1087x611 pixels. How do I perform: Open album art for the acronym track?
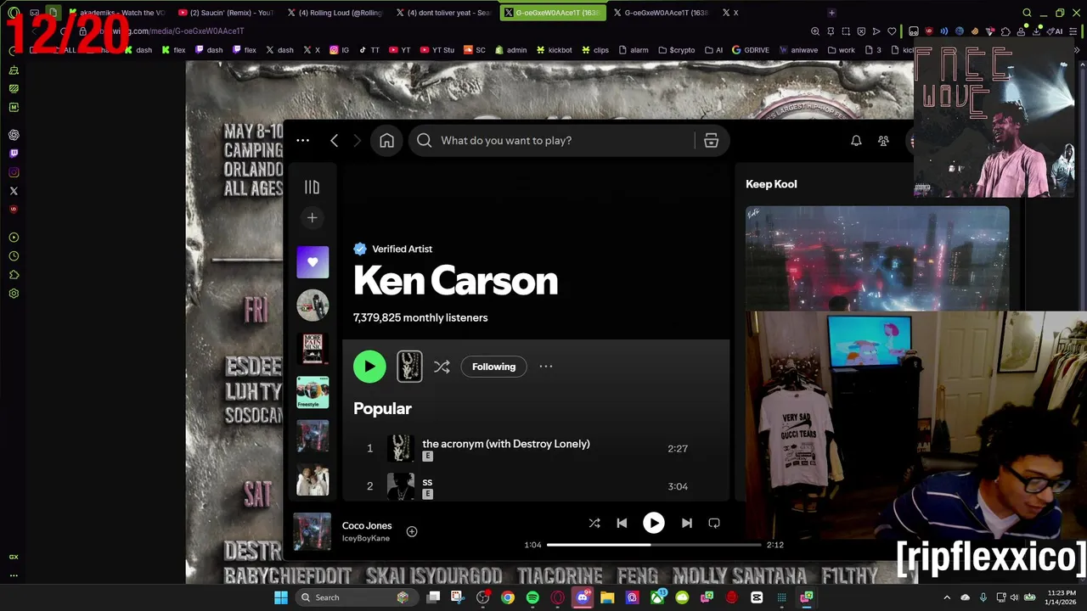pyautogui.click(x=401, y=449)
